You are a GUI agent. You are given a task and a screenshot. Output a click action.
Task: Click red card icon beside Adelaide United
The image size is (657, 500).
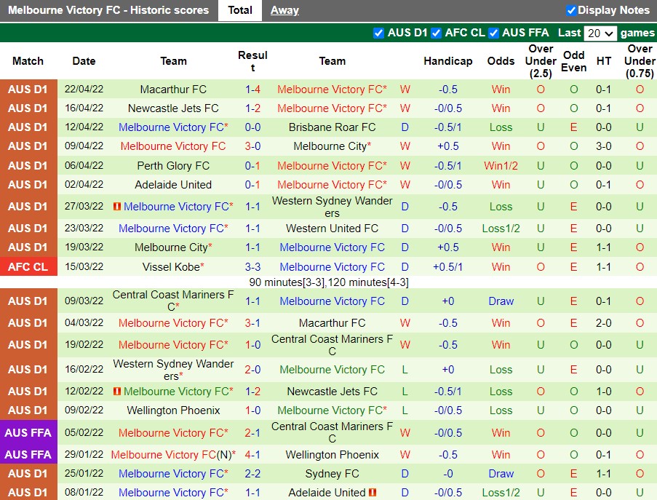click(373, 493)
